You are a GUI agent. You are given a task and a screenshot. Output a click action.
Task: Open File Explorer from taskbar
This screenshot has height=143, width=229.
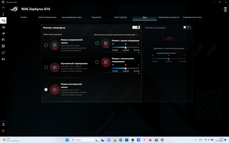pos(115,140)
